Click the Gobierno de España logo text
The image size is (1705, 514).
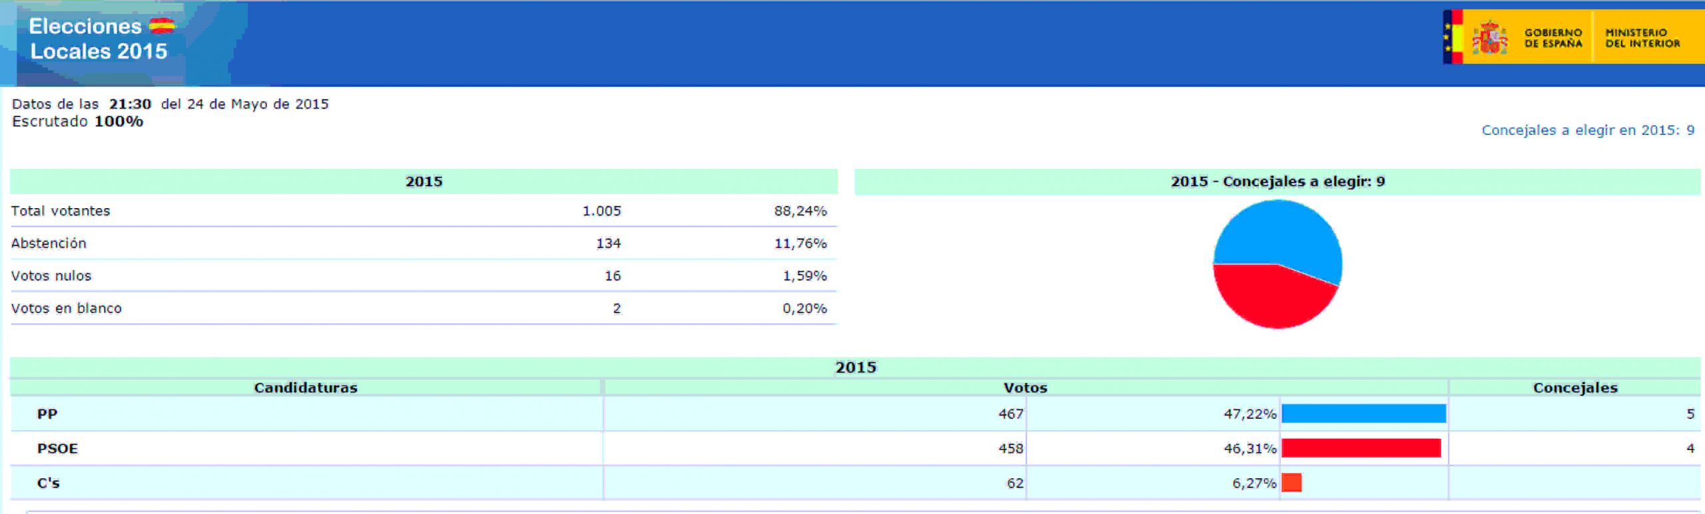1553,38
